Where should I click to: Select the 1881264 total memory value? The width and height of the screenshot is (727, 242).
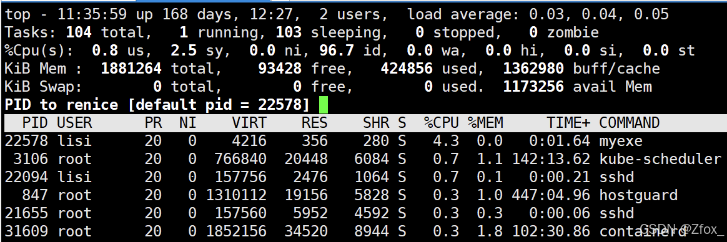coord(131,69)
